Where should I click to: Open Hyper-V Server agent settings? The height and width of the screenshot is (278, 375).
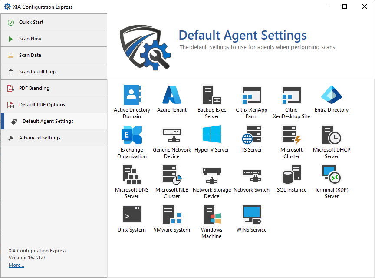212,139
